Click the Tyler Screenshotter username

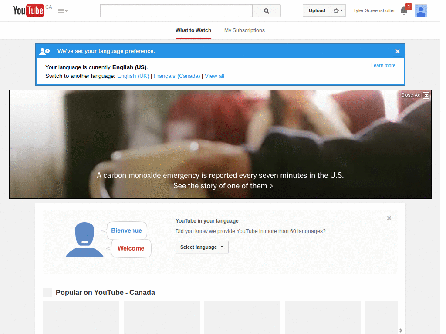[x=374, y=10]
